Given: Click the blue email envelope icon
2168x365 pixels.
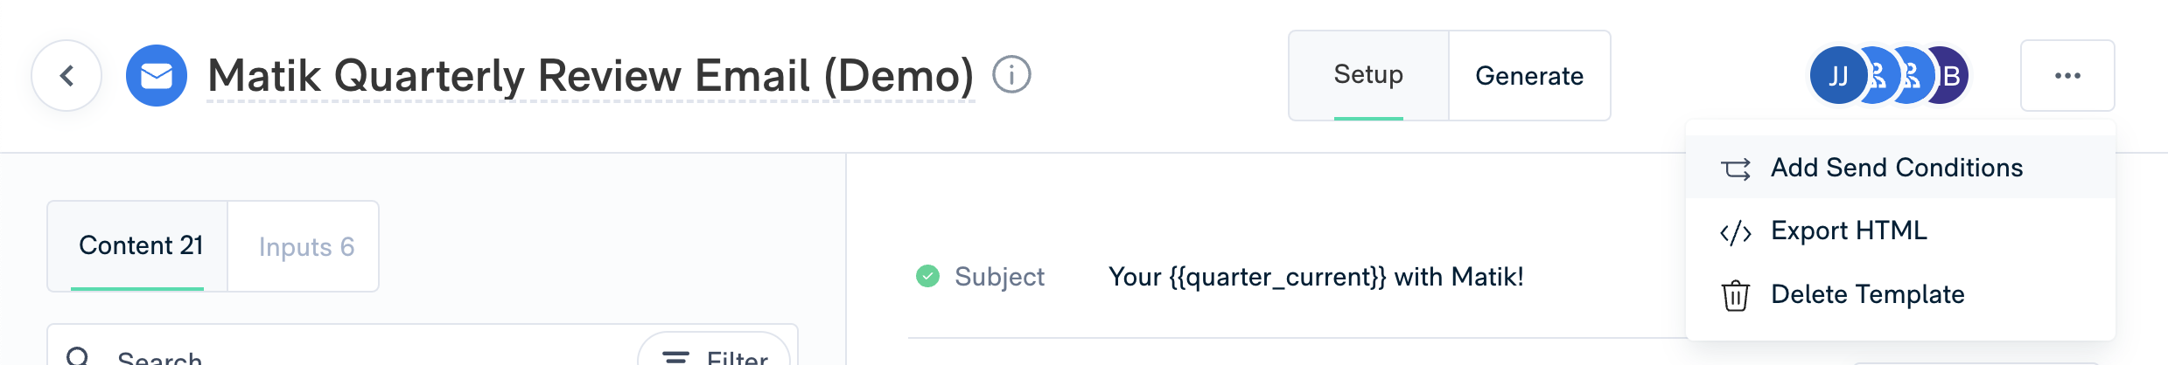Looking at the screenshot, I should pyautogui.click(x=157, y=76).
